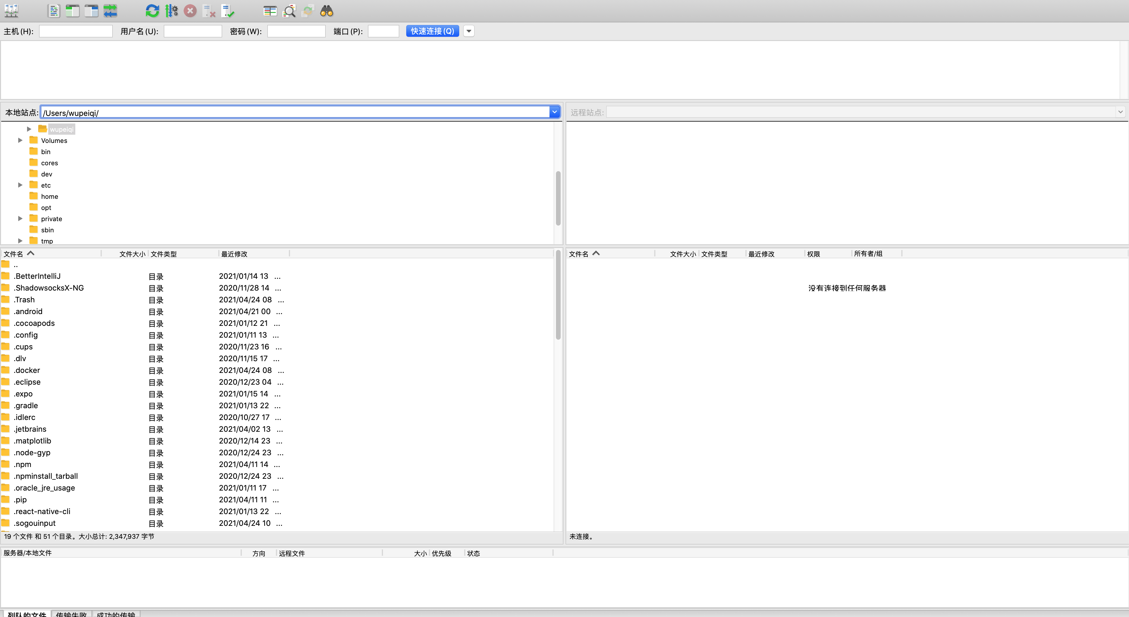The image size is (1129, 617).
Task: Expand the etc folder in the tree
Action: pos(20,185)
